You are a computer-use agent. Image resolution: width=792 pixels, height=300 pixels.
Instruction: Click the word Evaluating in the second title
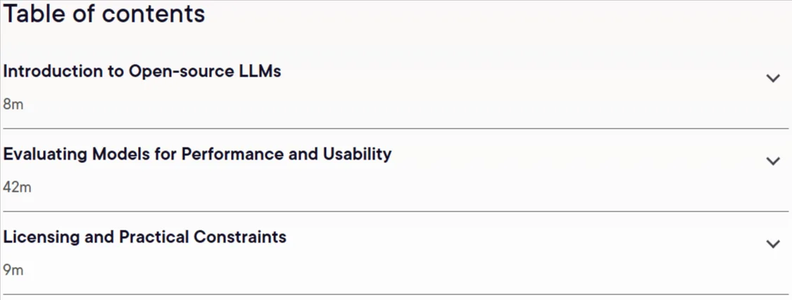click(x=46, y=155)
